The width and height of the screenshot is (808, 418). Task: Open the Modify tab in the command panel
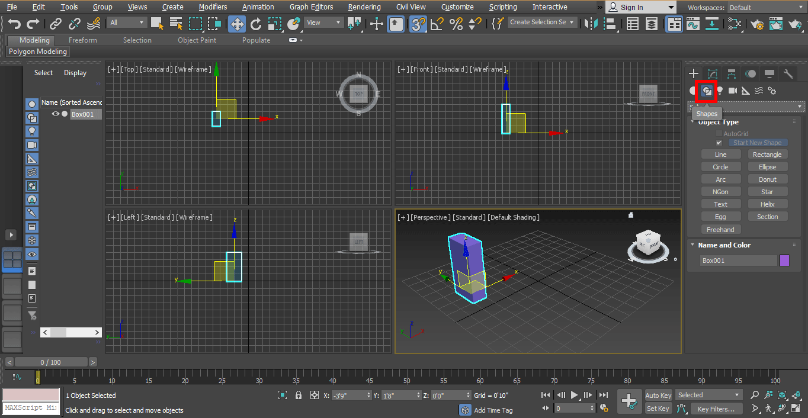tap(713, 74)
